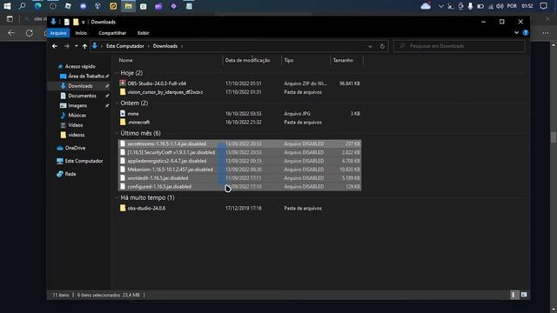This screenshot has height=313, width=557.
Task: Collapse the Último mês (6) group
Action: coord(117,133)
